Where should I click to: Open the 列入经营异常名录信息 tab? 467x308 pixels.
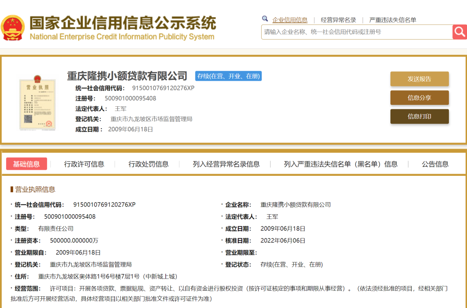click(x=226, y=164)
